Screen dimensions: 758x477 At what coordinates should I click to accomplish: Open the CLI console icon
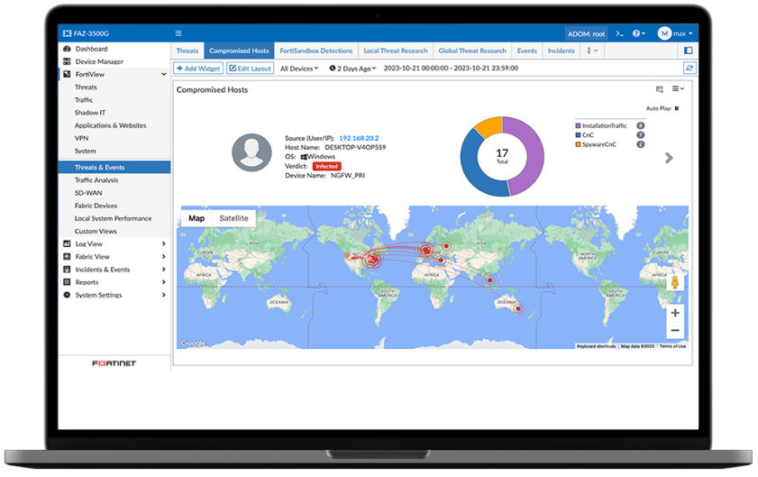[619, 33]
